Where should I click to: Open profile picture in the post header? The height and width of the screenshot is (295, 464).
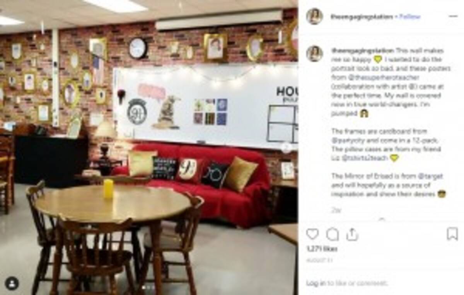315,16
